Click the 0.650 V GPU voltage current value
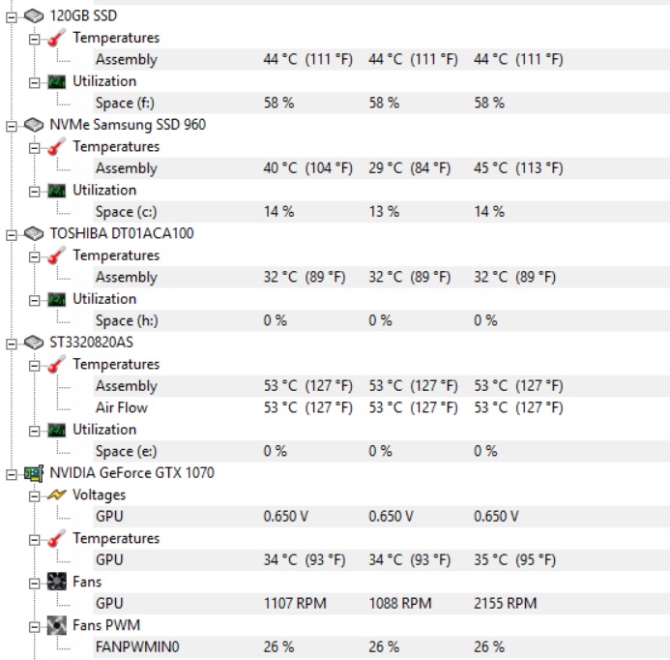Screen dimensions: 670x660 (286, 516)
